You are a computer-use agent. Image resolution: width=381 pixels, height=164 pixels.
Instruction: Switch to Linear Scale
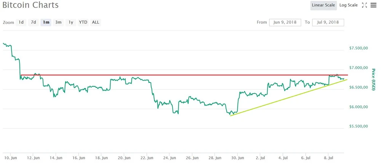tap(323, 5)
